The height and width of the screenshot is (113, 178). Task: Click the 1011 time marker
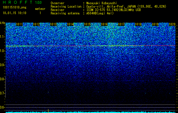pos(20,24)
